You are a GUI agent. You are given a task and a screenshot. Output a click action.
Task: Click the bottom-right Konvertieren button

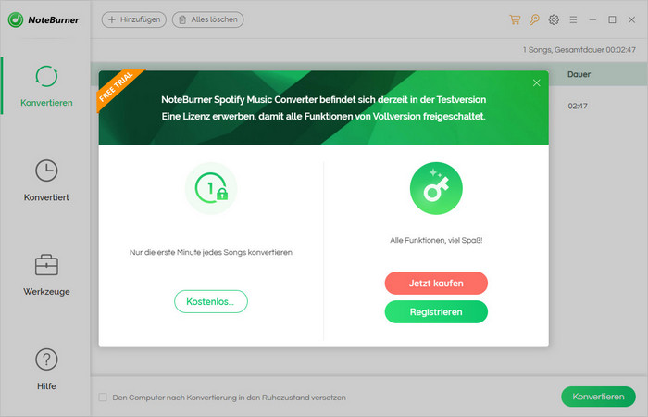(598, 397)
